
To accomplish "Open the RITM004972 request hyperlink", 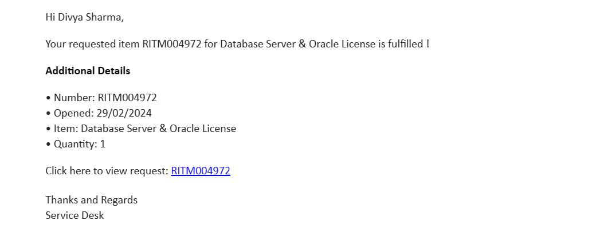I will point(201,171).
